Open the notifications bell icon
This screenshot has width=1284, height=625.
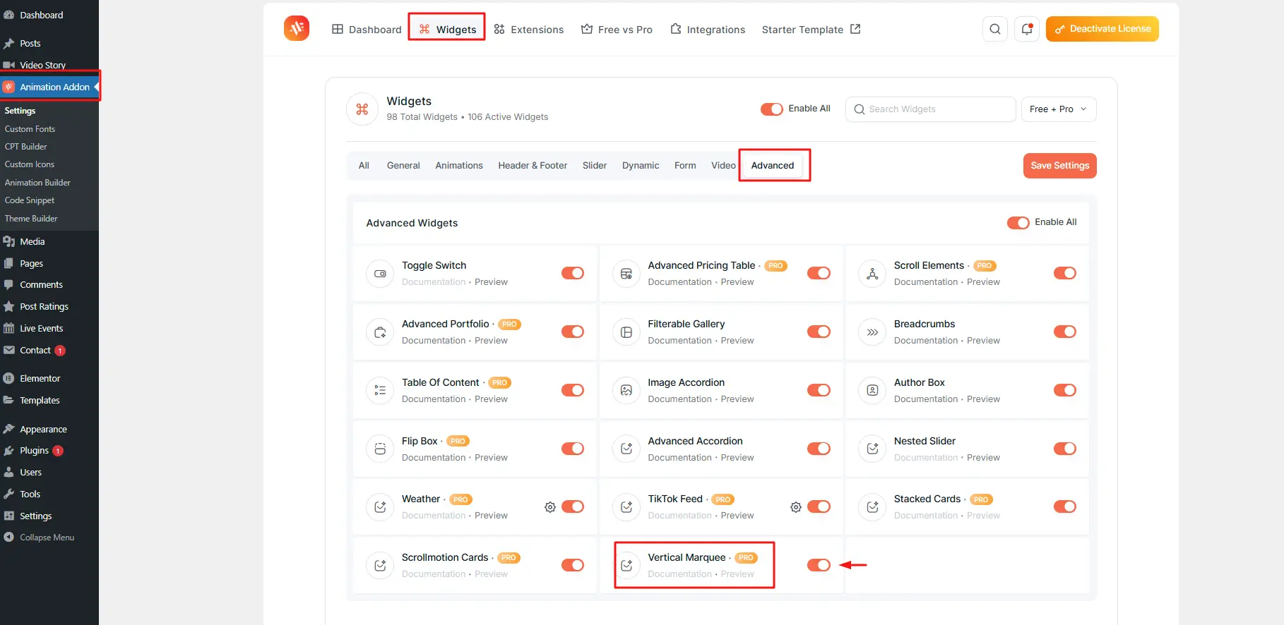pyautogui.click(x=1027, y=29)
